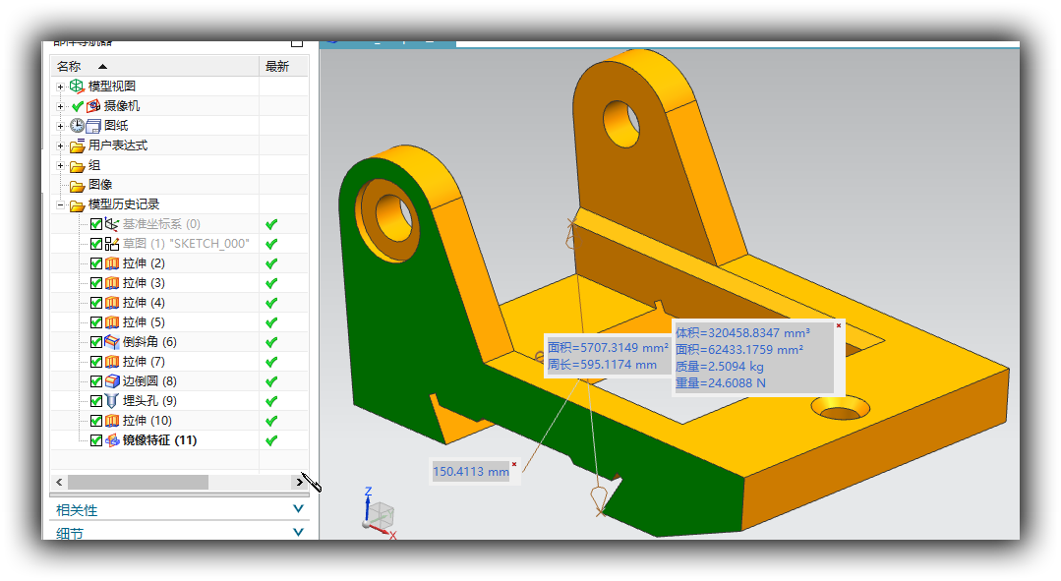Expand the 细节 panel section
Image resolution: width=1061 pixels, height=581 pixels.
tap(299, 533)
